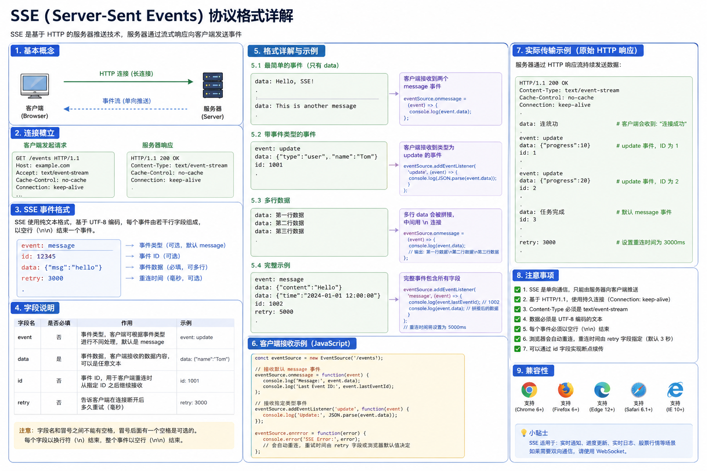Click 'GET /events HTTP/1.1' request line
This screenshot has width=707, height=471.
48,158
